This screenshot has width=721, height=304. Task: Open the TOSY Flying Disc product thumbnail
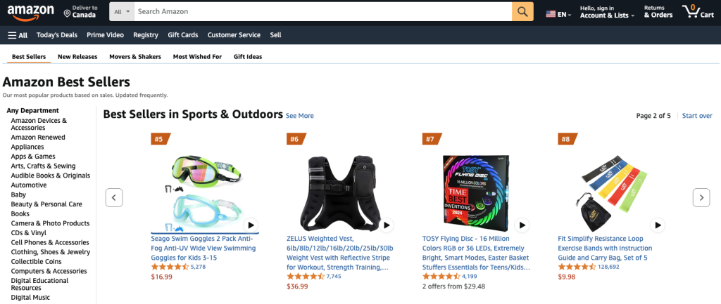pyautogui.click(x=476, y=193)
